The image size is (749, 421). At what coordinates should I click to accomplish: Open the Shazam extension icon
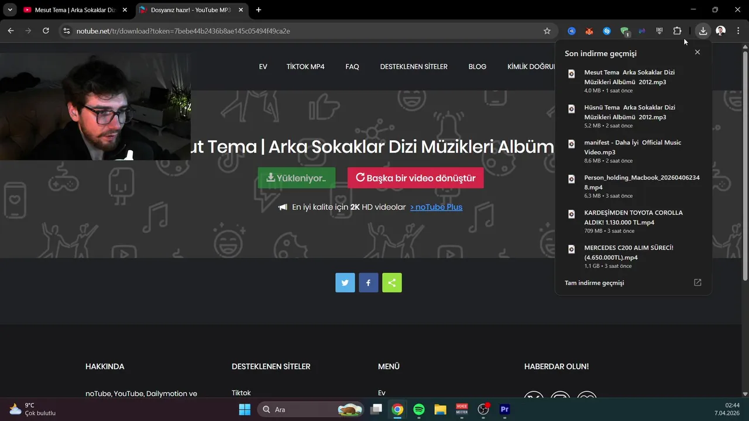click(607, 31)
